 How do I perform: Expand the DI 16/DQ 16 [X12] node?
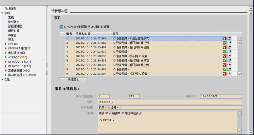tap(6, 66)
